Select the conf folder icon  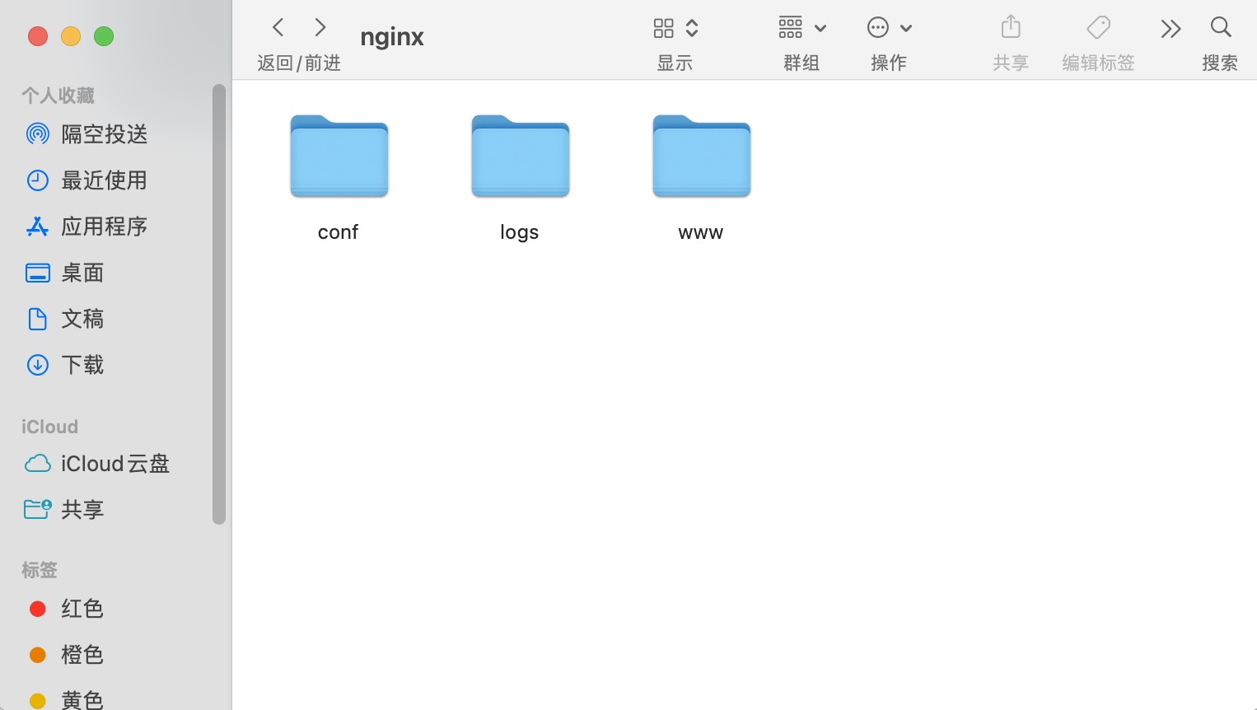pyautogui.click(x=339, y=156)
